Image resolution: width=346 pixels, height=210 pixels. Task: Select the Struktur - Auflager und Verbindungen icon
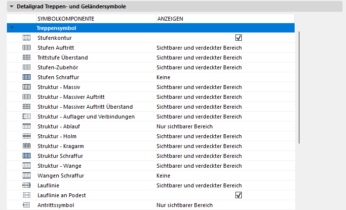point(27,117)
